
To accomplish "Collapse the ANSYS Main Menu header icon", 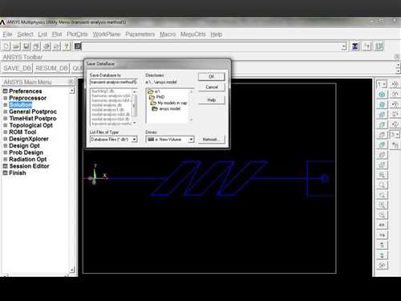I will coord(71,82).
